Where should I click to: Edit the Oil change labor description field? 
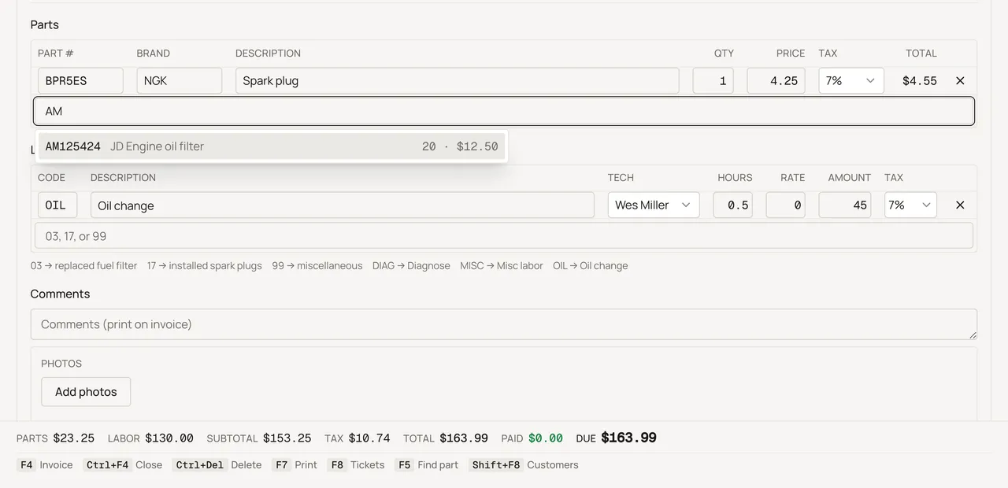coord(343,205)
